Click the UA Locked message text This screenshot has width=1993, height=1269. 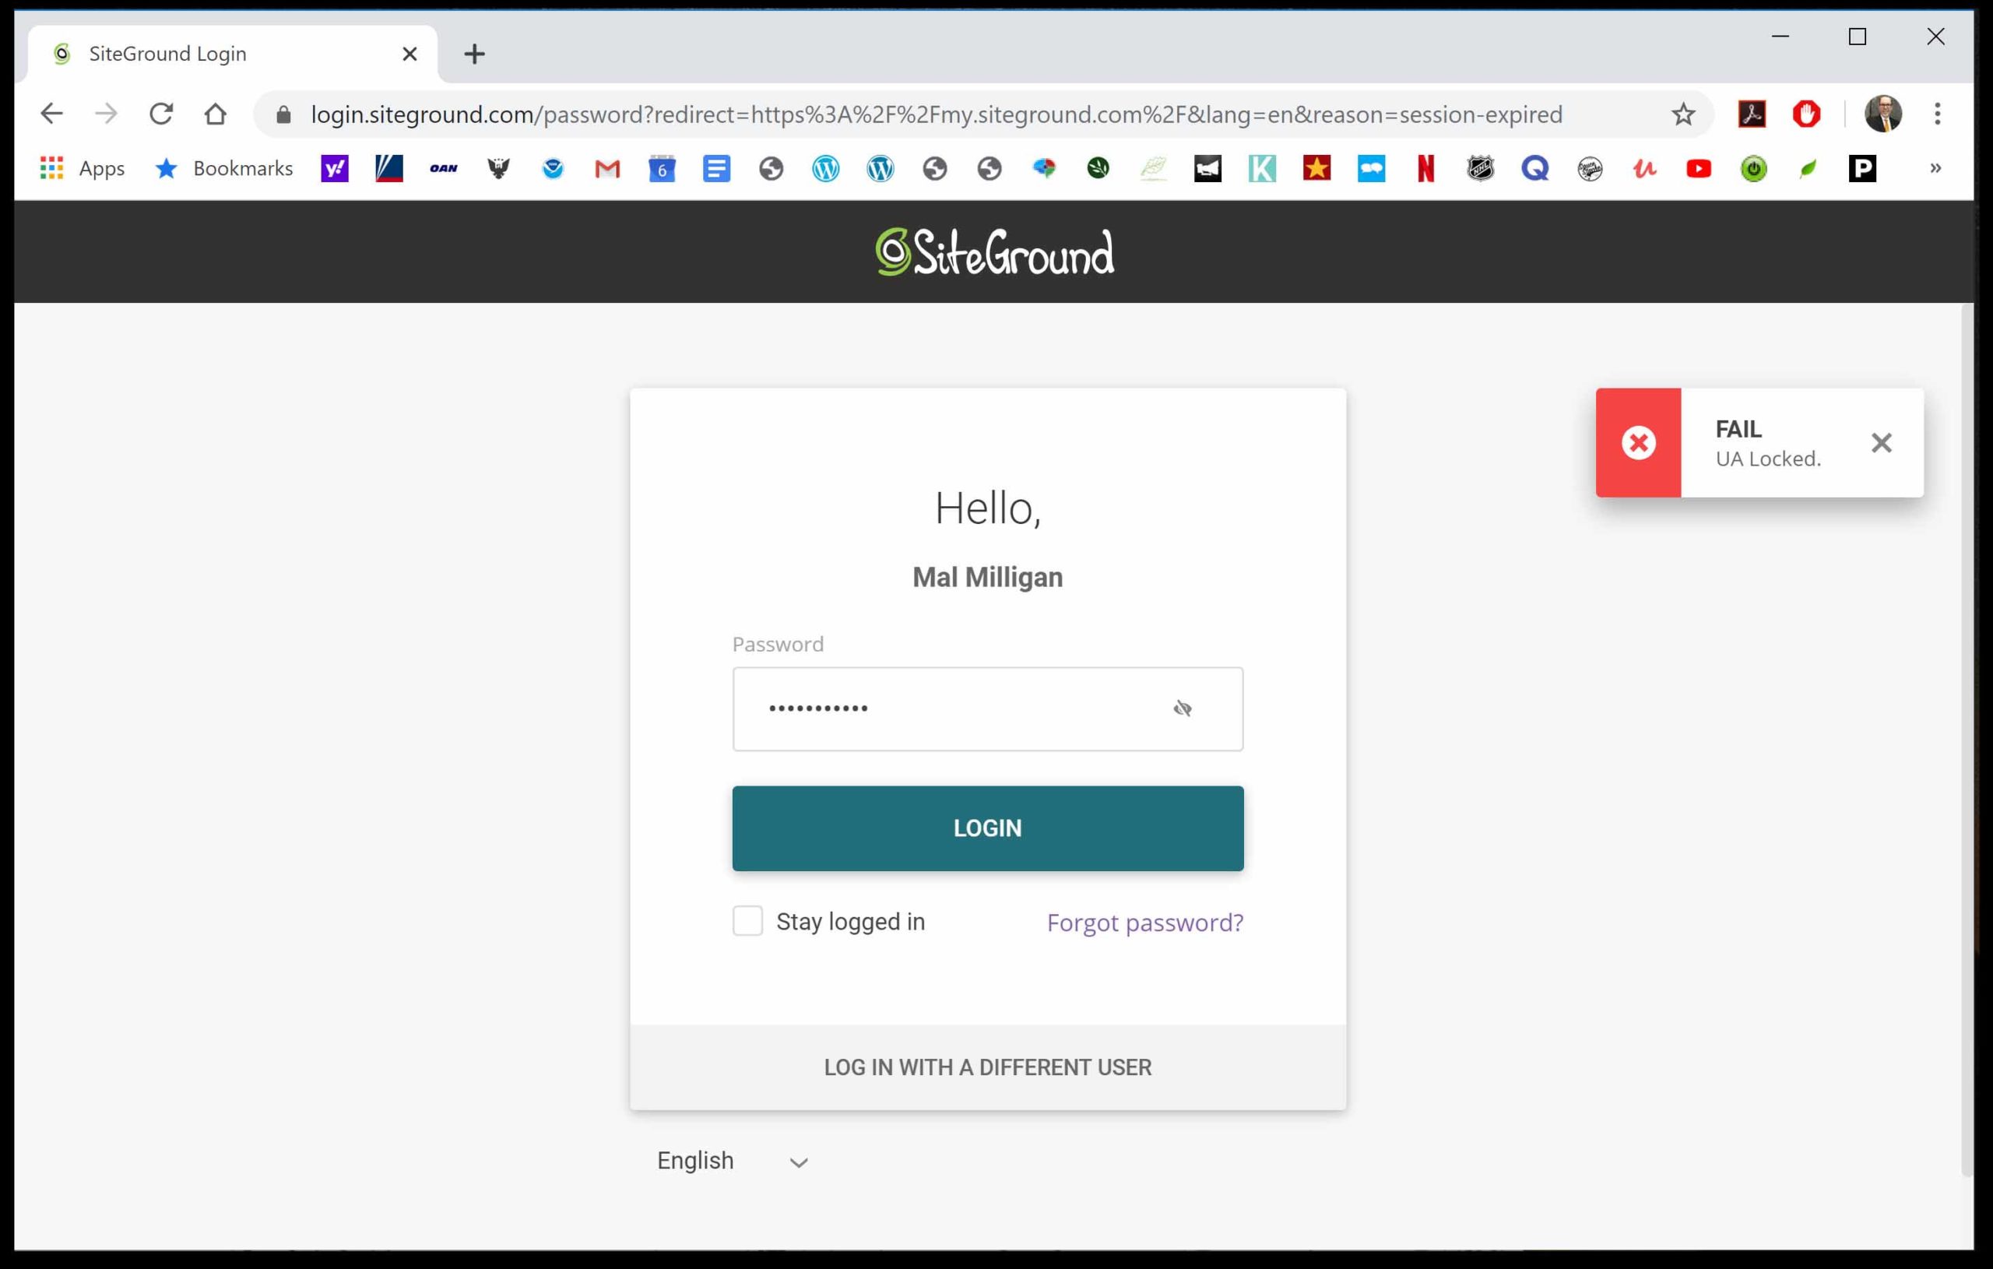(x=1768, y=459)
